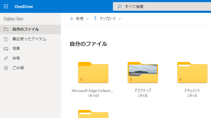Click the folder icon beside 自分のファイル
The height and width of the screenshot is (118, 211).
tap(6, 29)
